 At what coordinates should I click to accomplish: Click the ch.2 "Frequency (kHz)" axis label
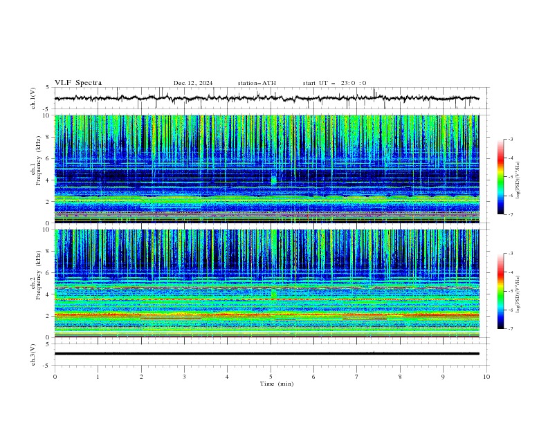click(38, 275)
